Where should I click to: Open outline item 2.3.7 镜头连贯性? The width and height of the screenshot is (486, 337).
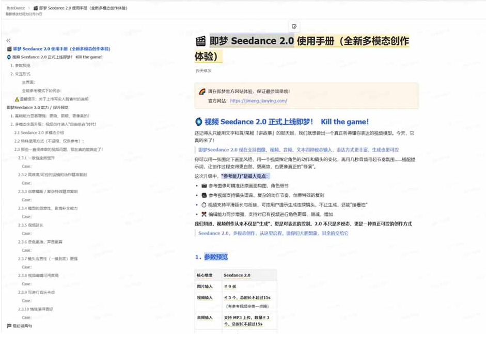coord(48,259)
